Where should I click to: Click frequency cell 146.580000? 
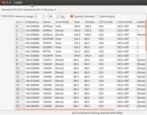pos(33,106)
